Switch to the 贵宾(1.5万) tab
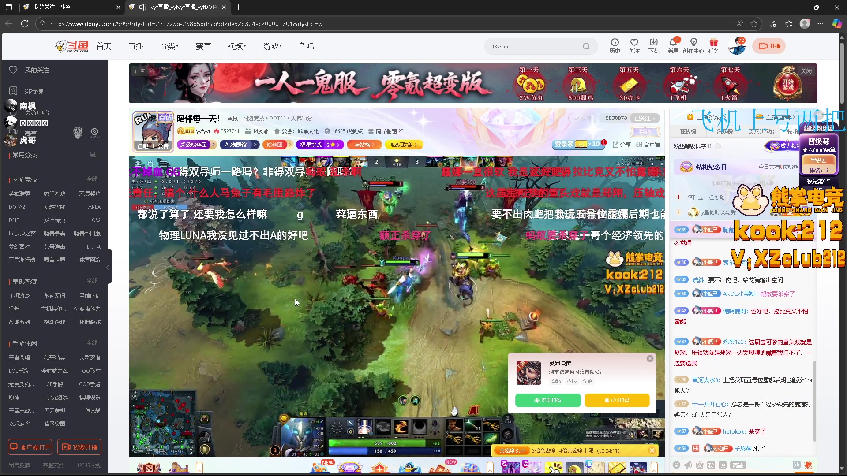 click(761, 131)
